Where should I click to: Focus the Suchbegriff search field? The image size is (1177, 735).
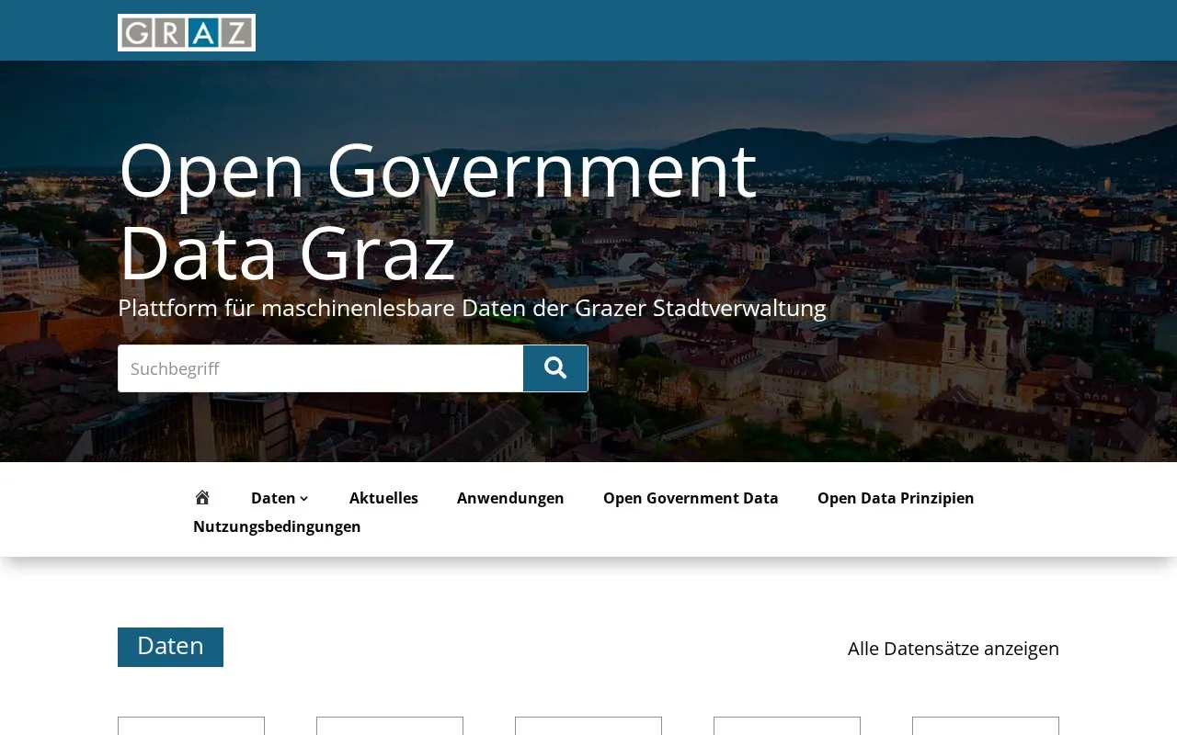click(x=320, y=368)
